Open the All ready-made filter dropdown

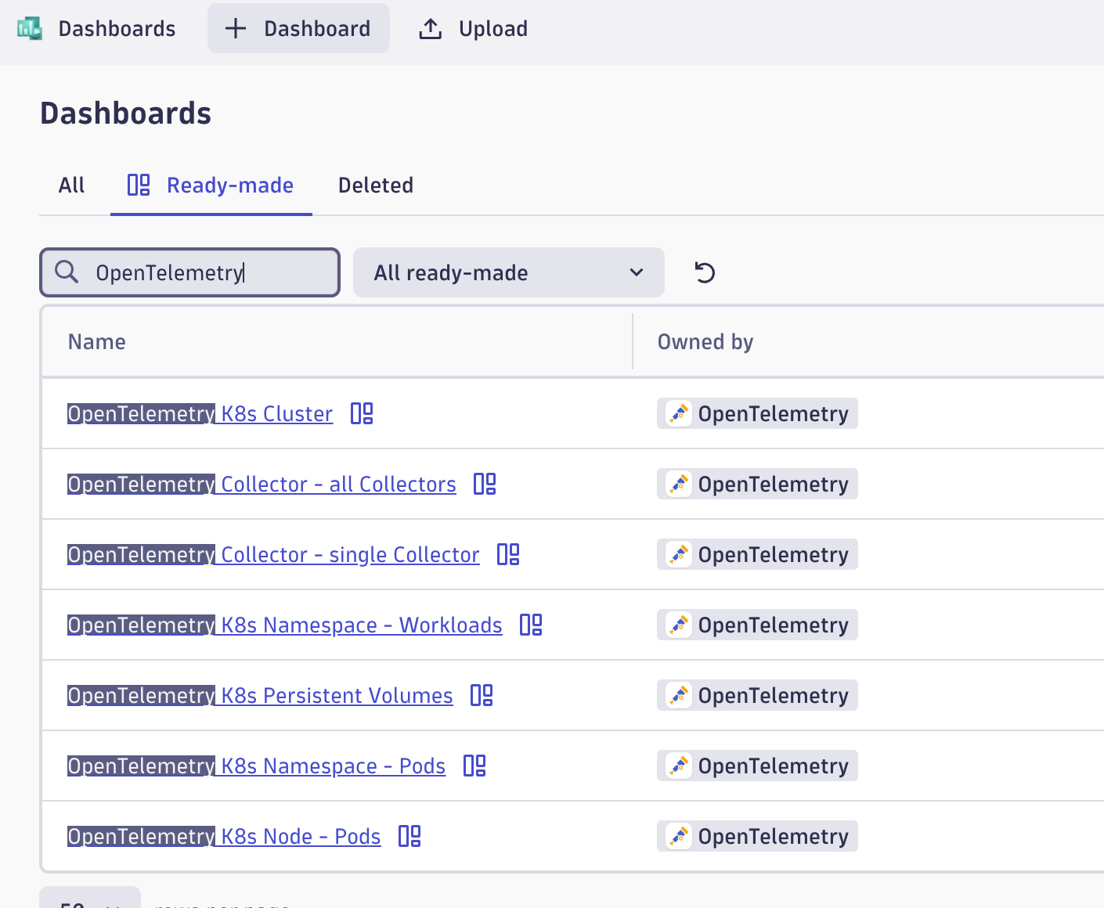508,272
